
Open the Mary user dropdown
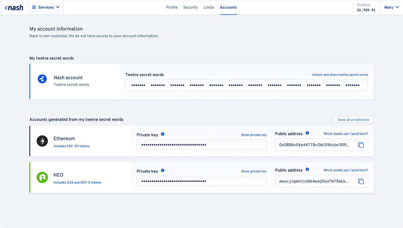[x=391, y=7]
